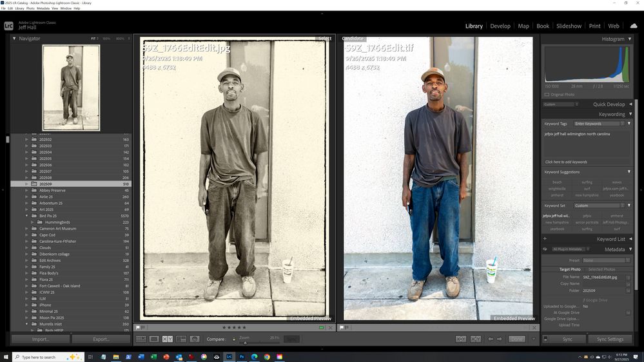
Task: Click the Make Select icon
Action: (476, 339)
